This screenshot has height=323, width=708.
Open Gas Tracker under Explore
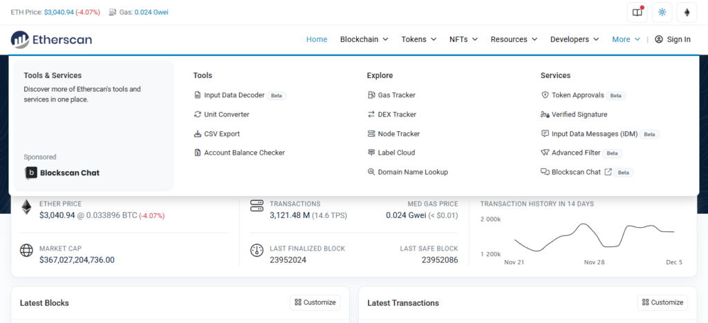(x=396, y=95)
